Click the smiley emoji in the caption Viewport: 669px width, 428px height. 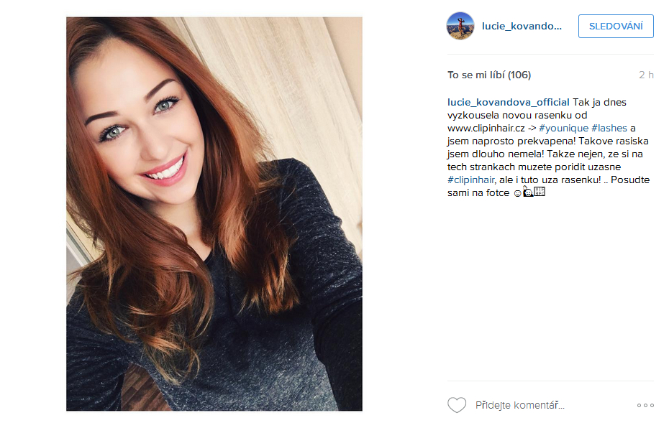[517, 193]
